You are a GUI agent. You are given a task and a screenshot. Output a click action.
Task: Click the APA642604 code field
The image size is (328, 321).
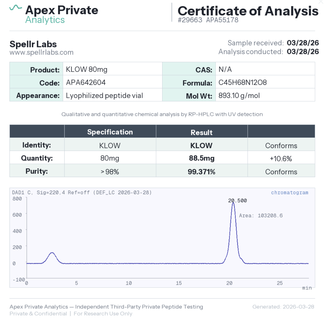[86, 82]
